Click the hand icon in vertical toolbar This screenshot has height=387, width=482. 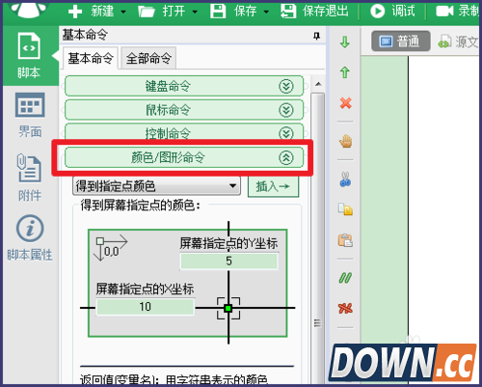click(346, 141)
